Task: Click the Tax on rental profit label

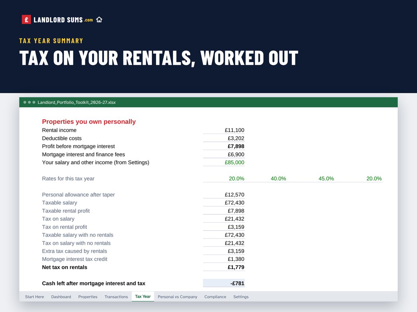Action: click(65, 227)
